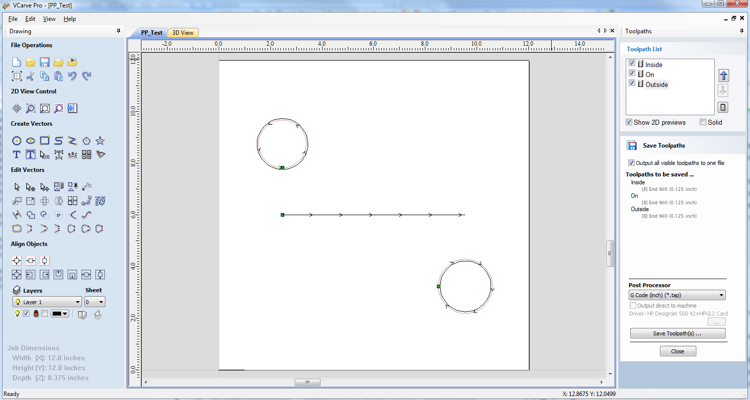Viewport: 750px width, 400px height.
Task: Switch to the 3D View tab
Action: point(183,33)
